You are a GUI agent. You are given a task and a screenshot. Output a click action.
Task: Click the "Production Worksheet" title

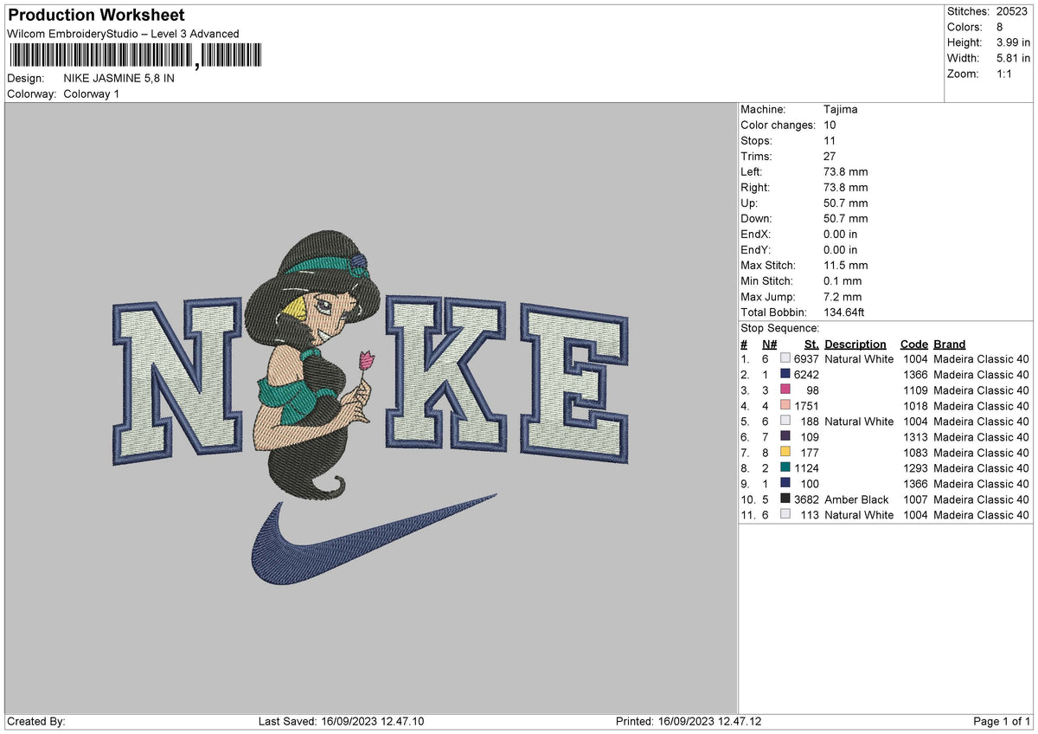click(96, 16)
